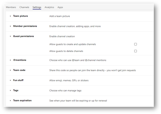Click the Team picture heading
The height and width of the screenshot is (114, 161).
click(21, 16)
